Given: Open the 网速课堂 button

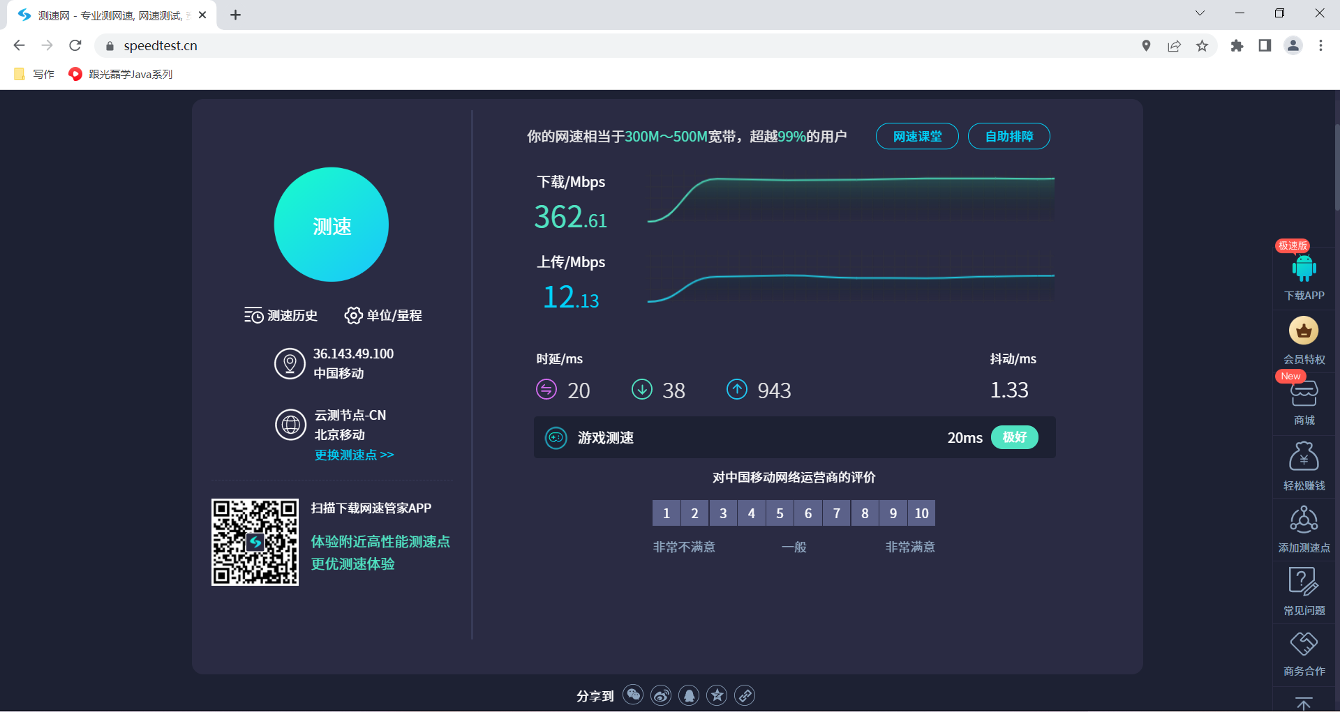Looking at the screenshot, I should tap(917, 137).
